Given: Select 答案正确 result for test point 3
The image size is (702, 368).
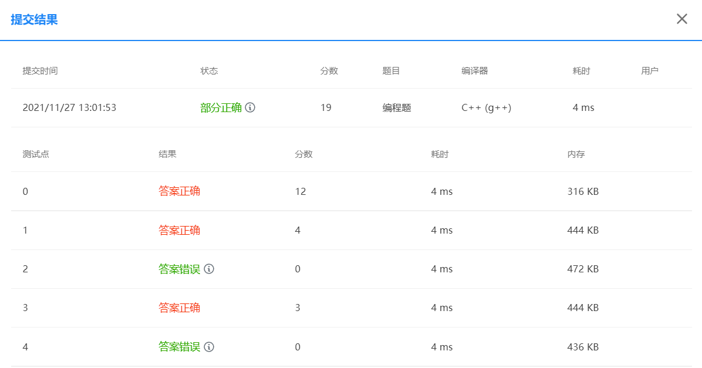Looking at the screenshot, I should 179,308.
